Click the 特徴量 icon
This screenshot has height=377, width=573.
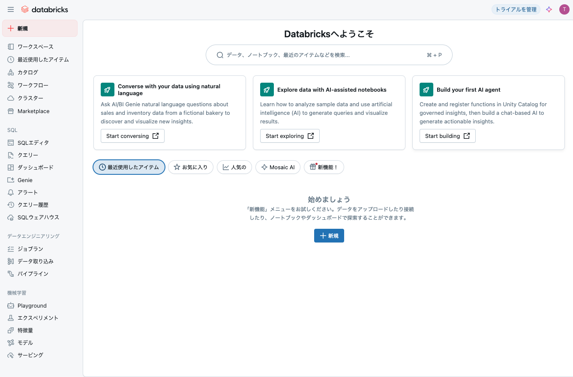(x=11, y=330)
